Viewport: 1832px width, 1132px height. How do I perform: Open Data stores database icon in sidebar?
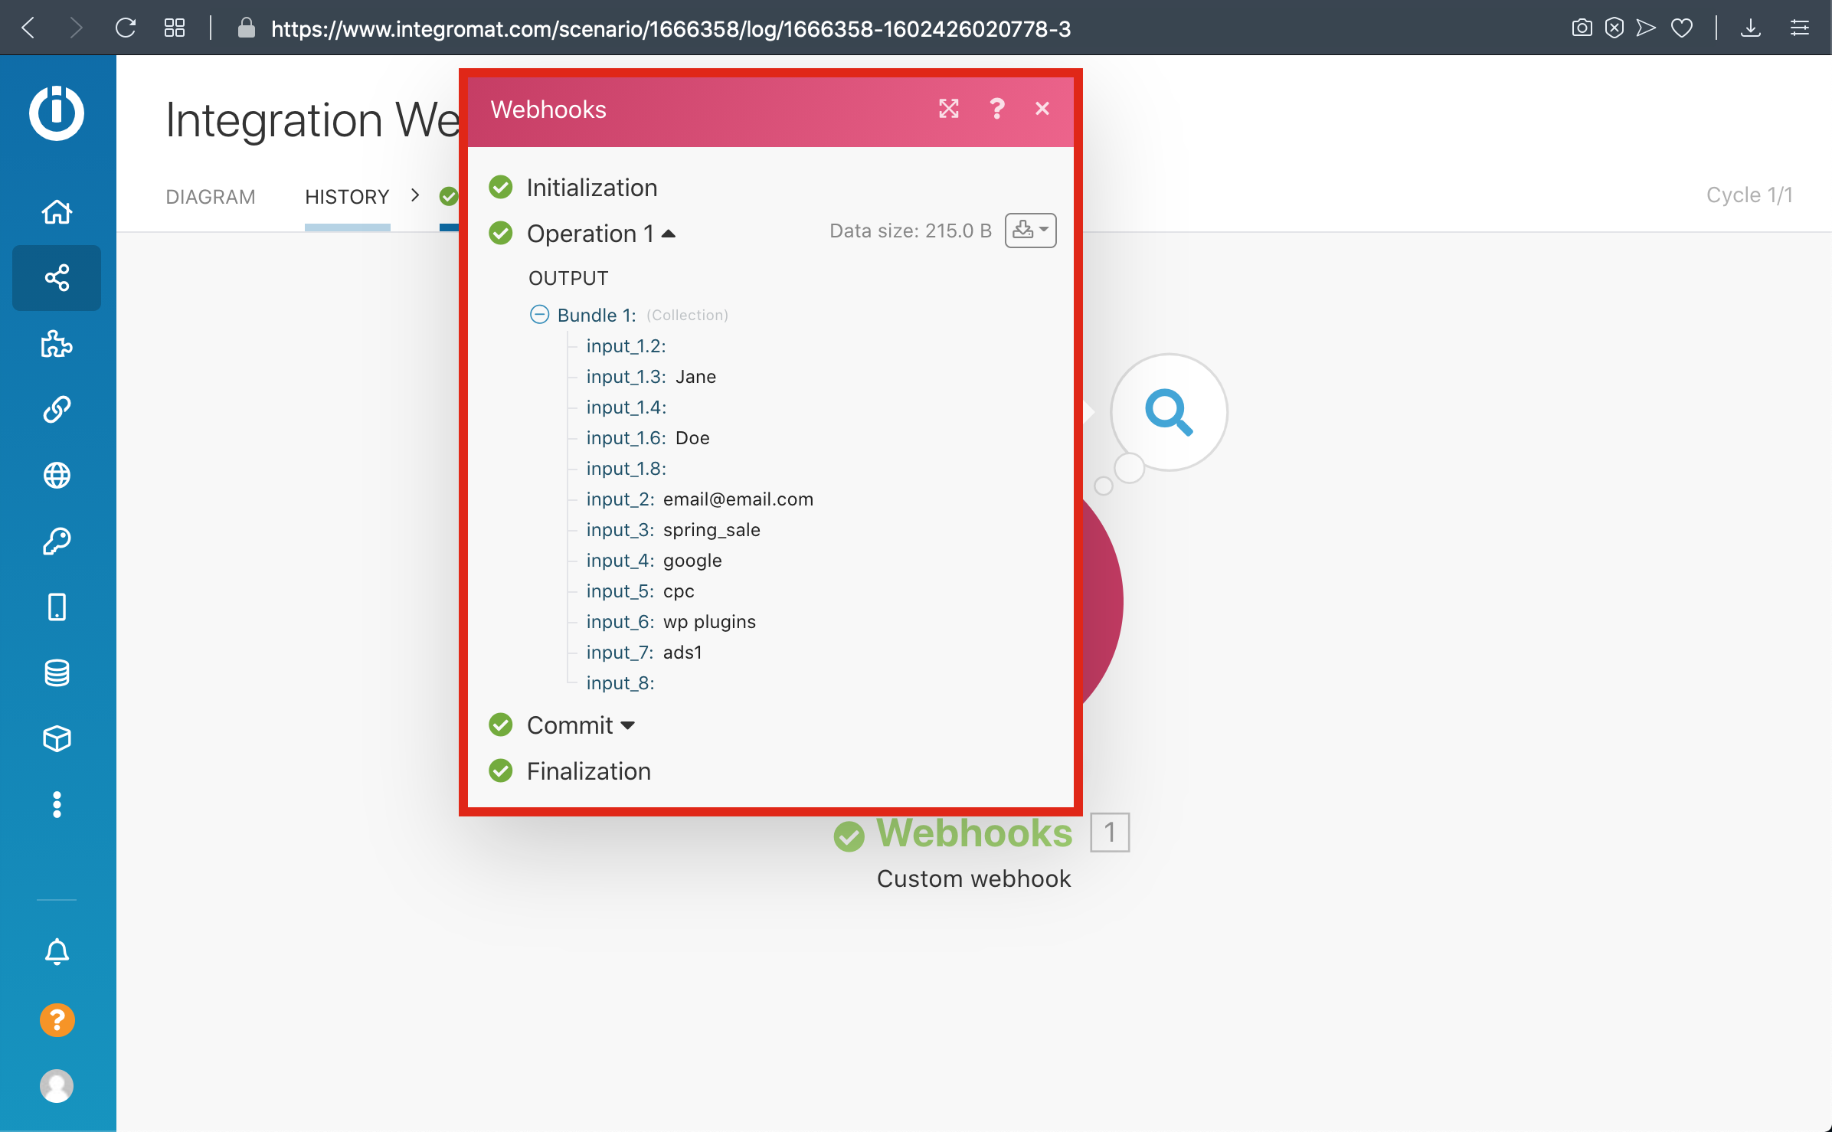click(x=57, y=673)
